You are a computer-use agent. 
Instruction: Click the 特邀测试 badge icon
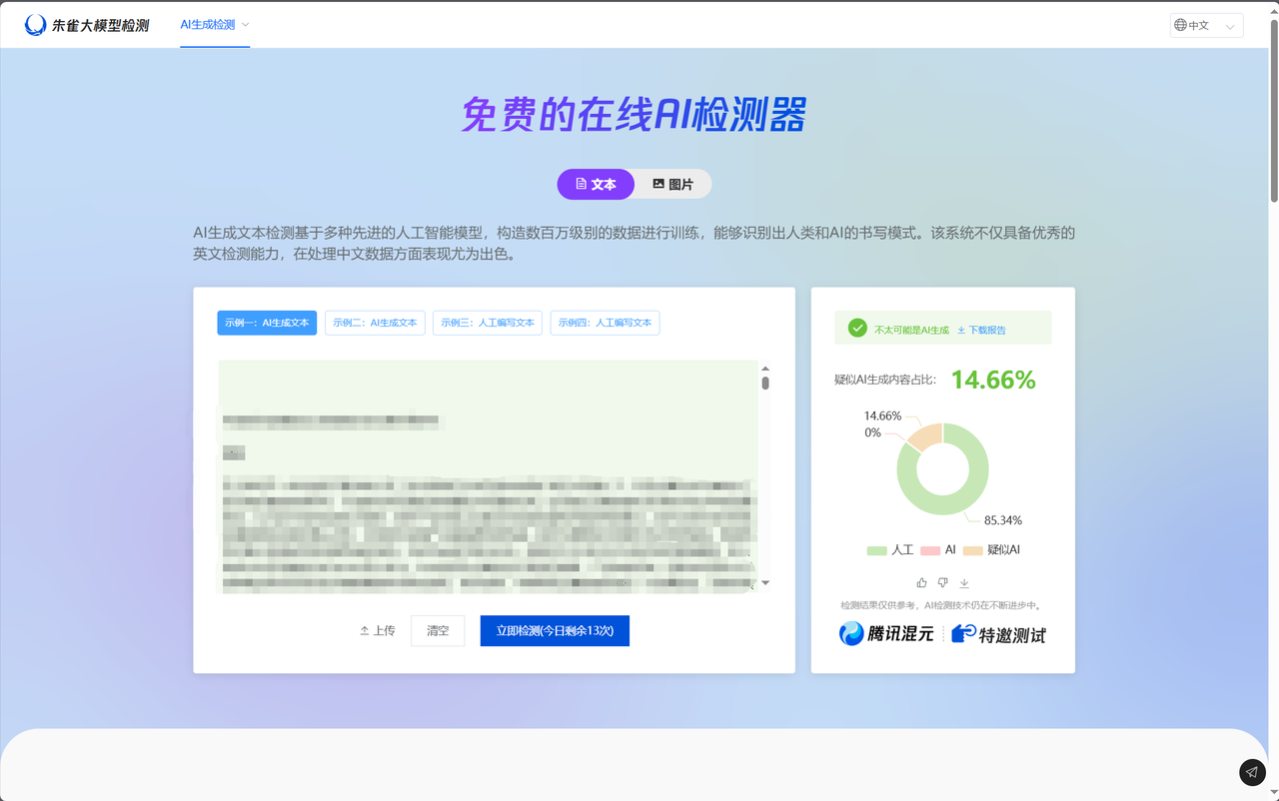tap(963, 633)
